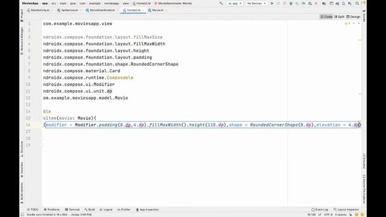
Task: Click the cursor position in status bar
Action: click(x=311, y=215)
